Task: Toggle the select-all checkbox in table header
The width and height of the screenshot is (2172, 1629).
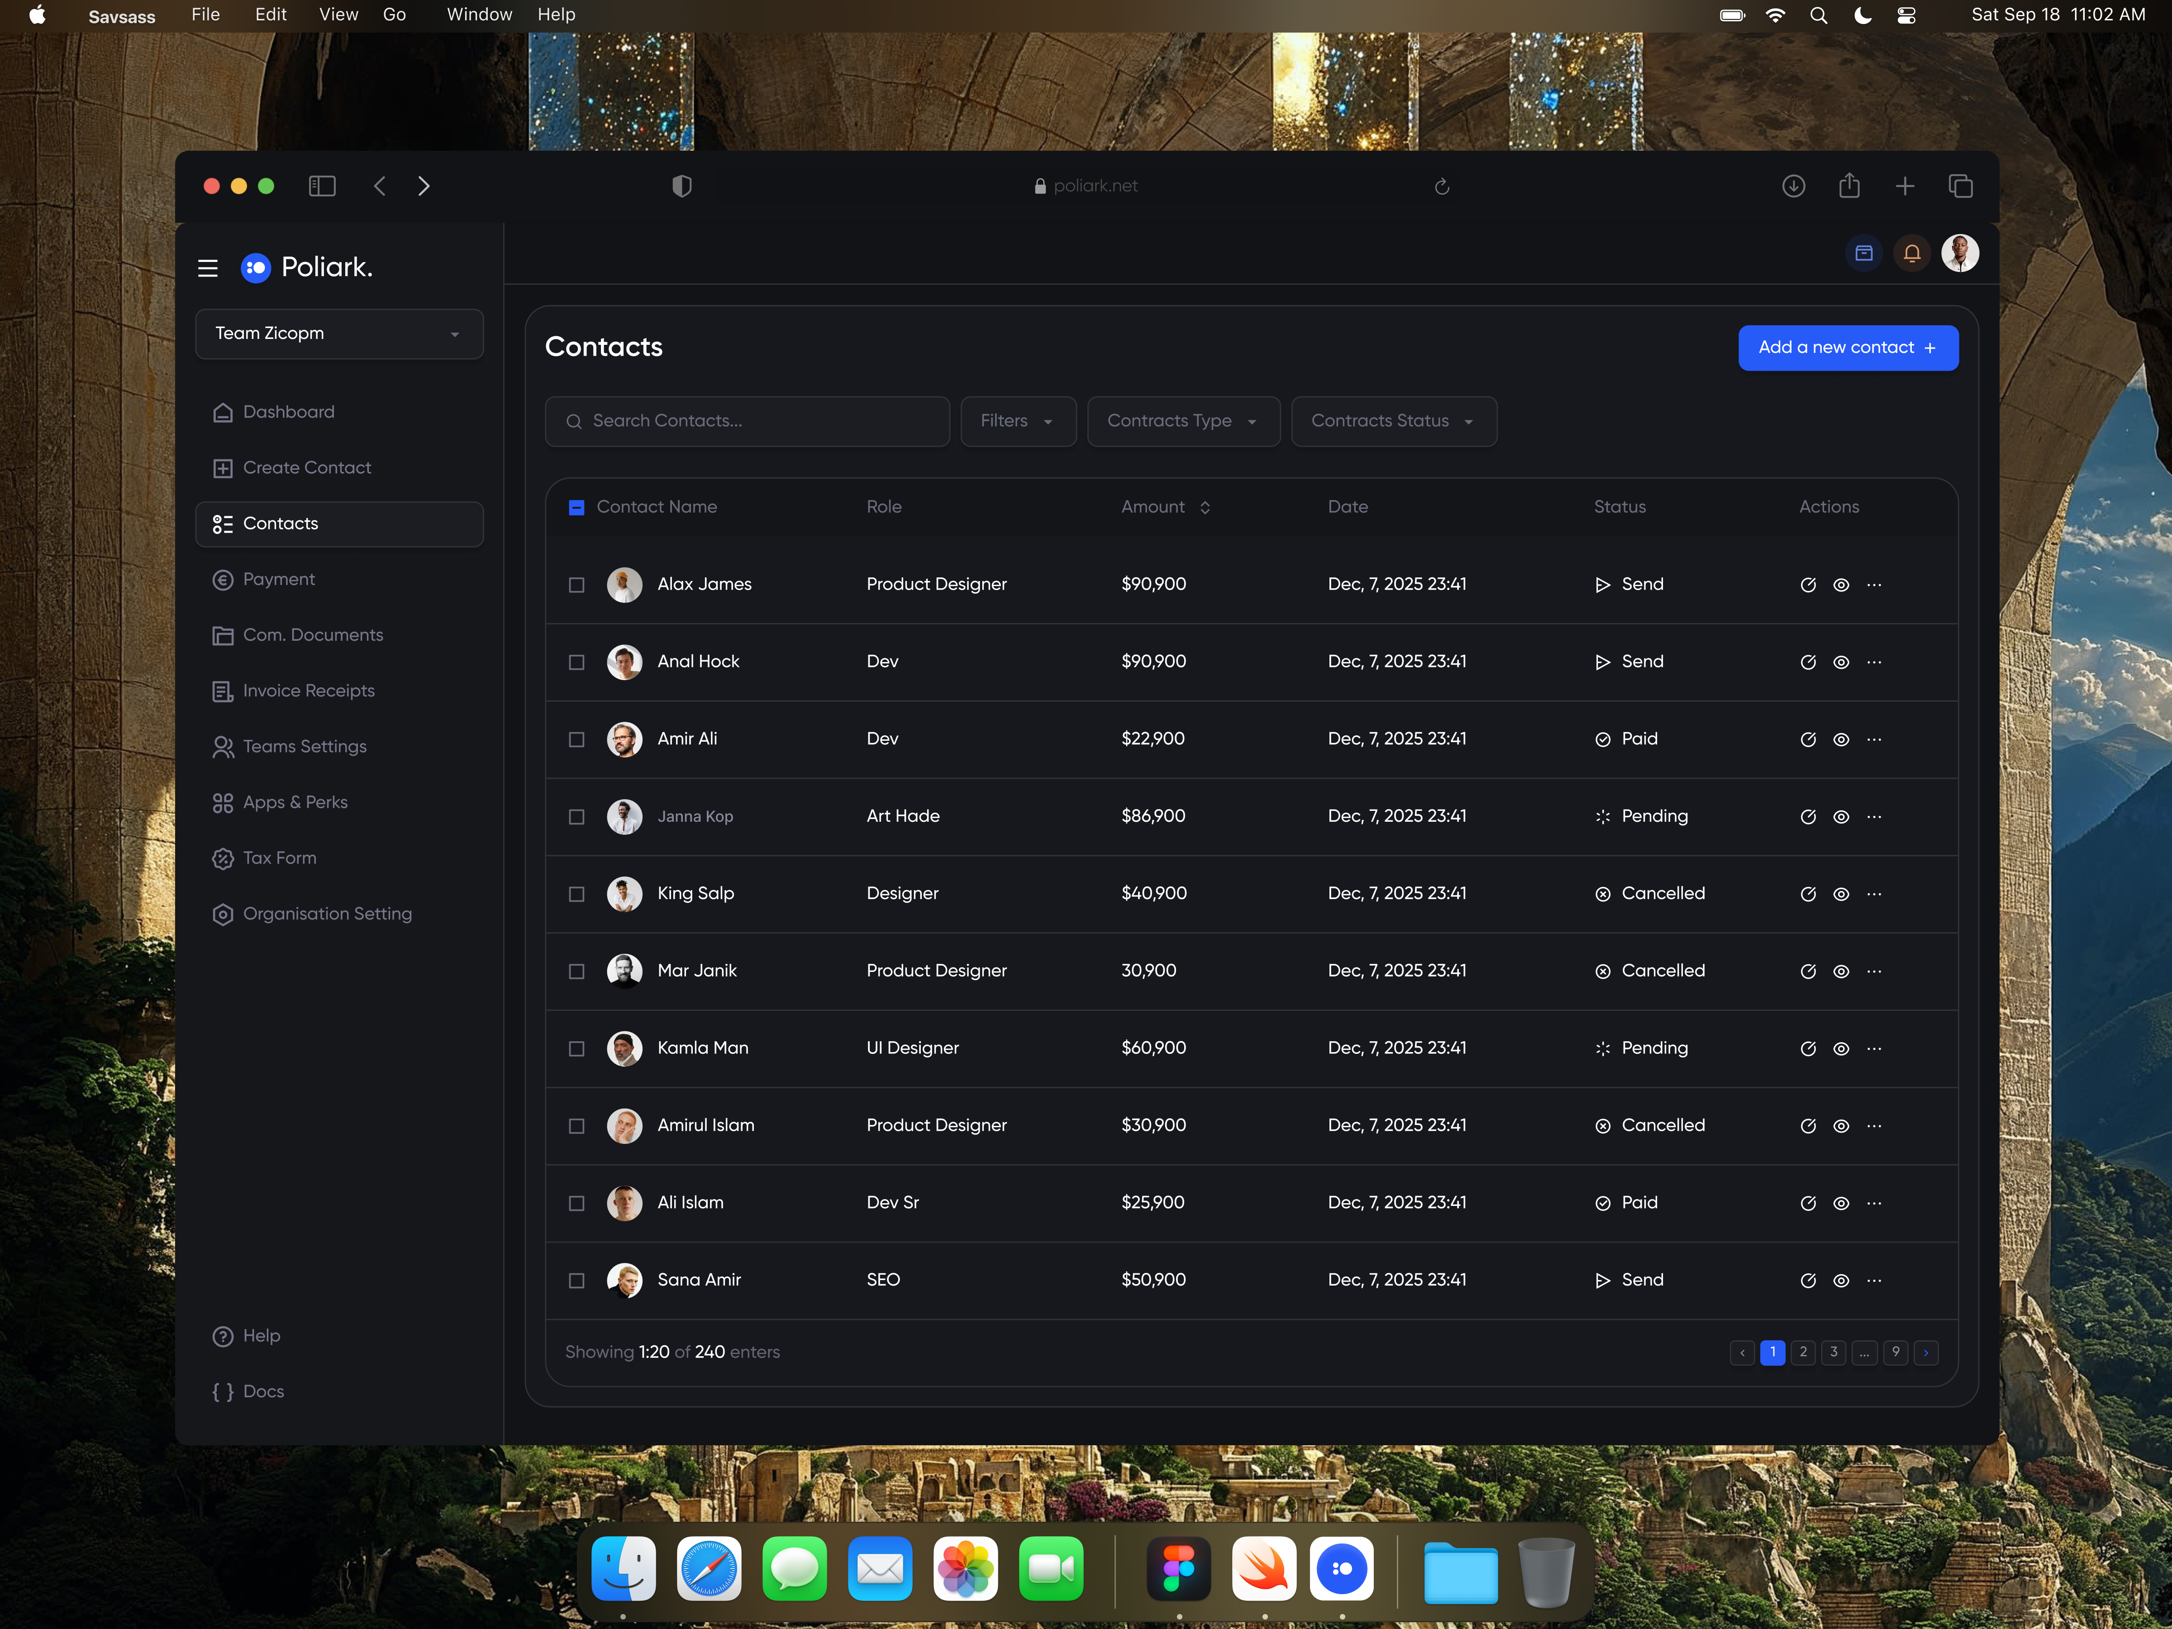Action: click(x=576, y=508)
